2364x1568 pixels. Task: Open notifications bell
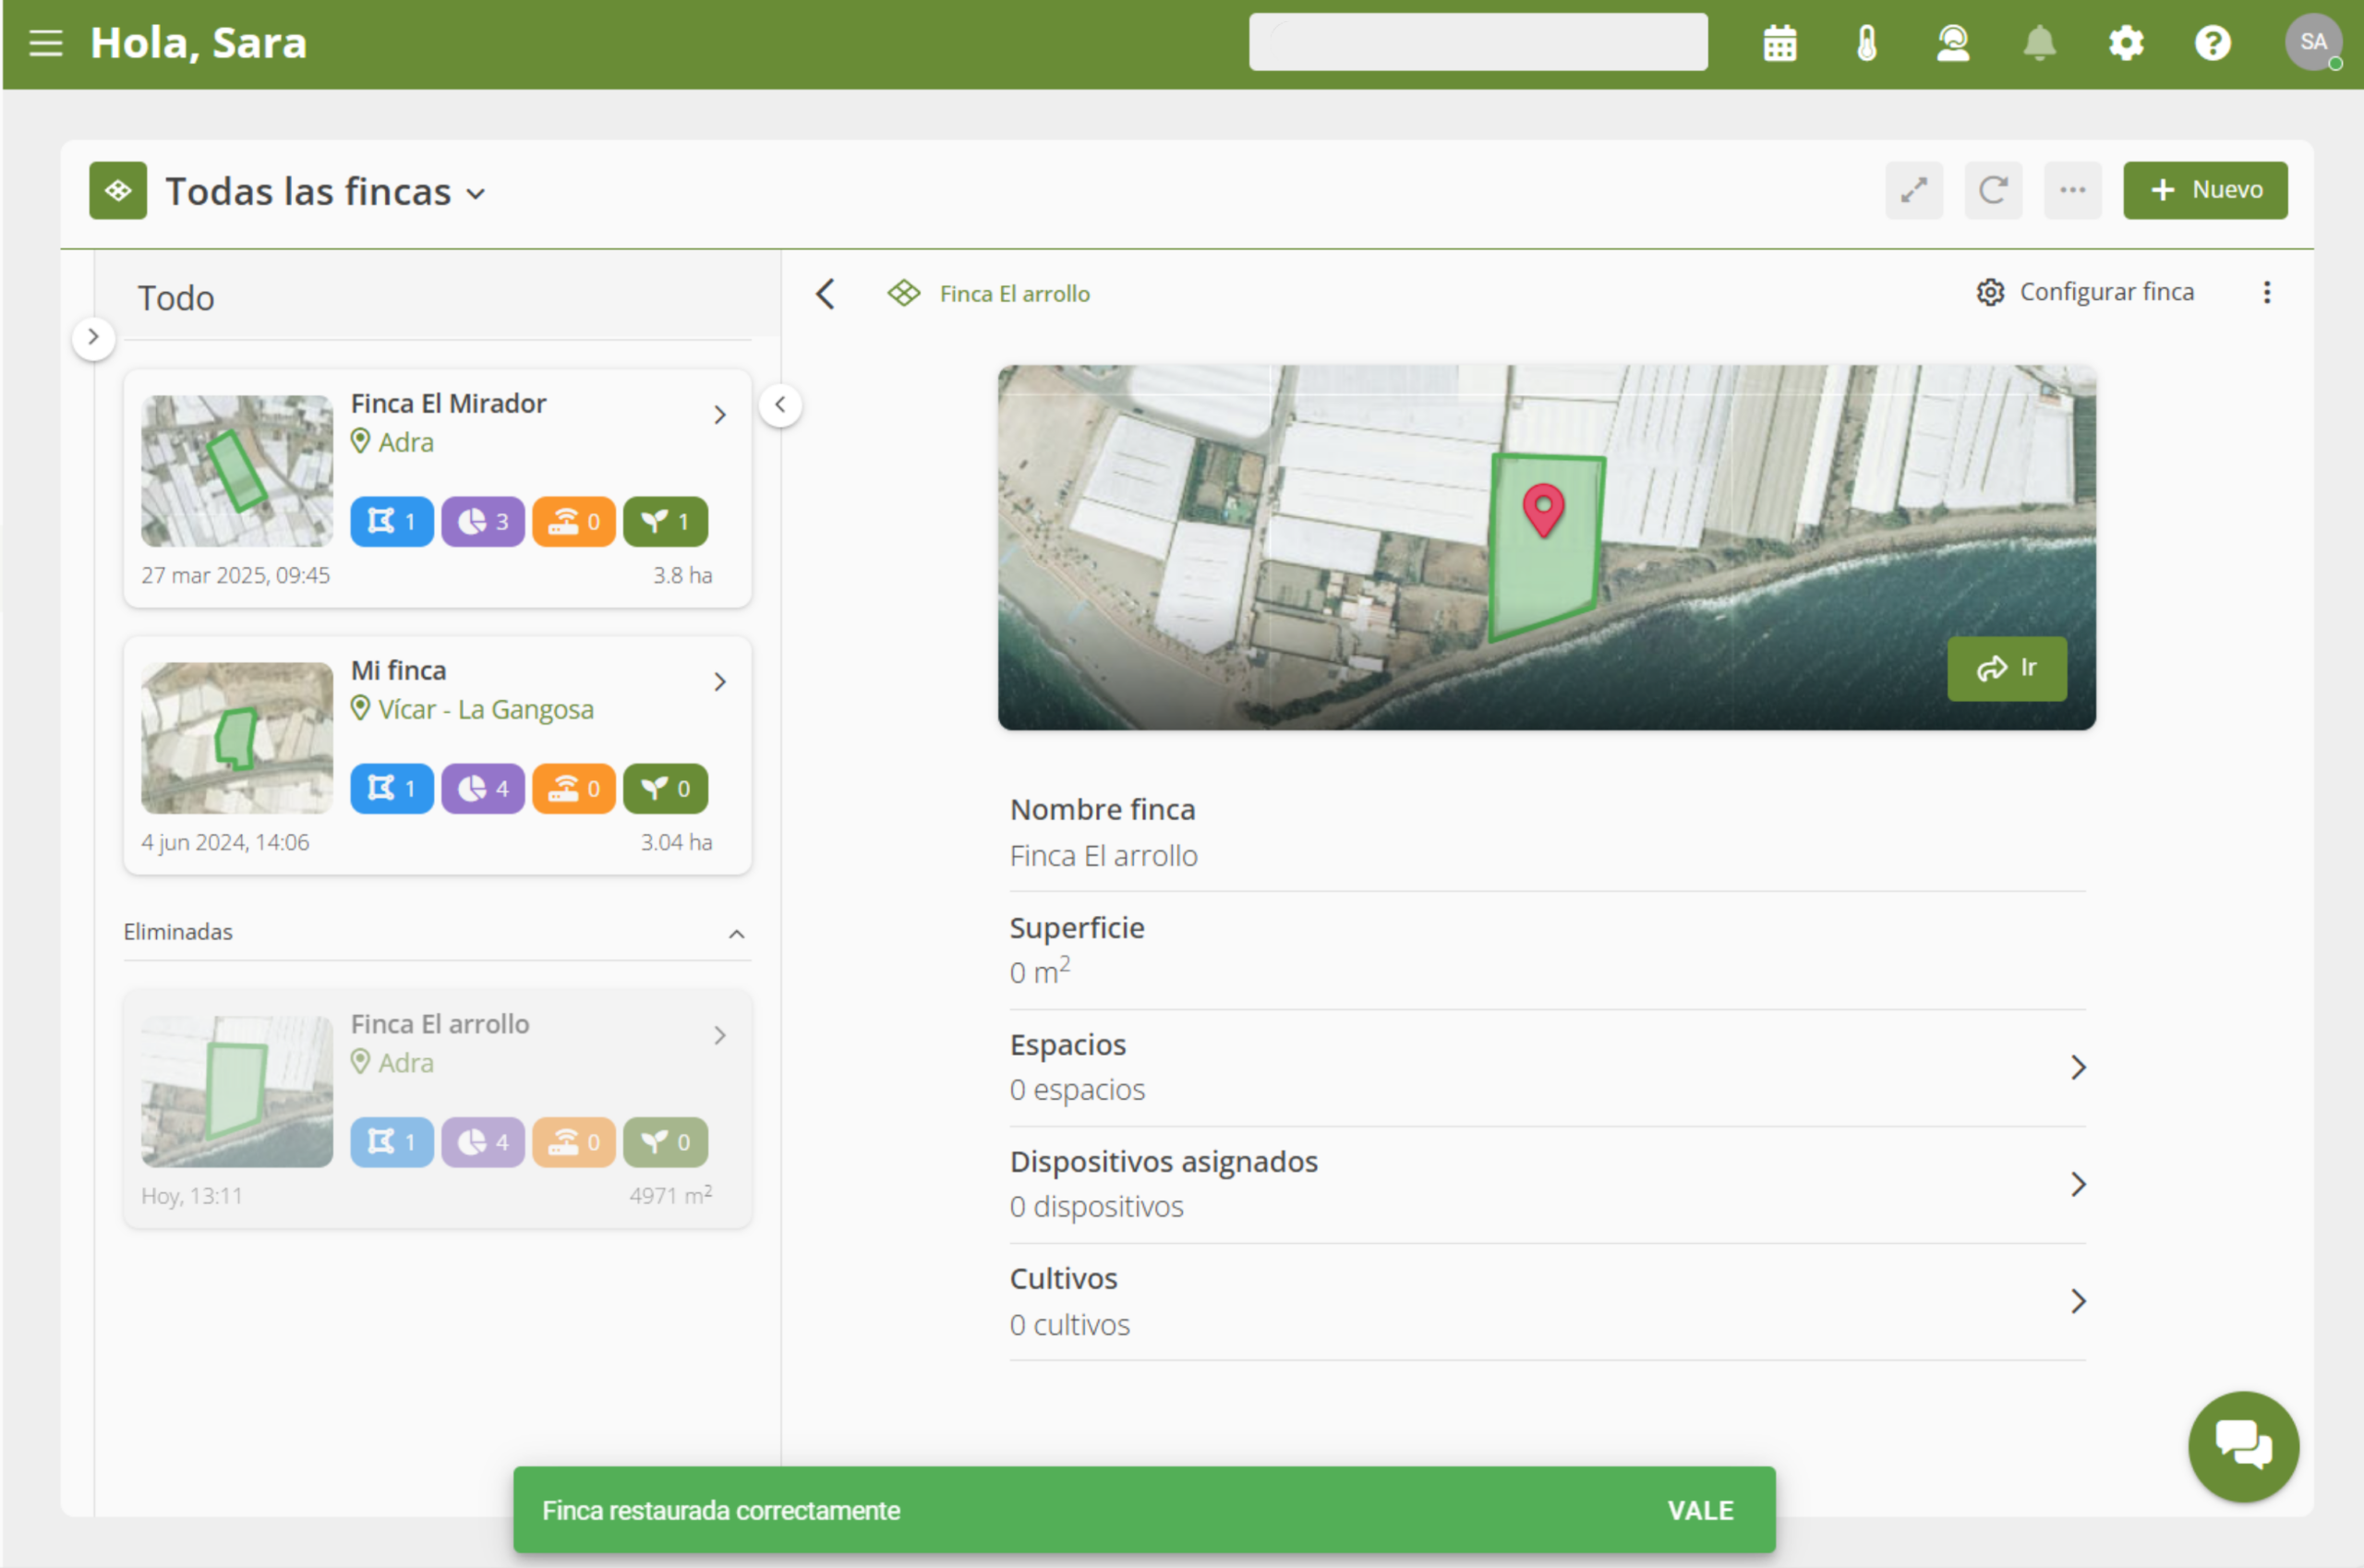point(2039,43)
